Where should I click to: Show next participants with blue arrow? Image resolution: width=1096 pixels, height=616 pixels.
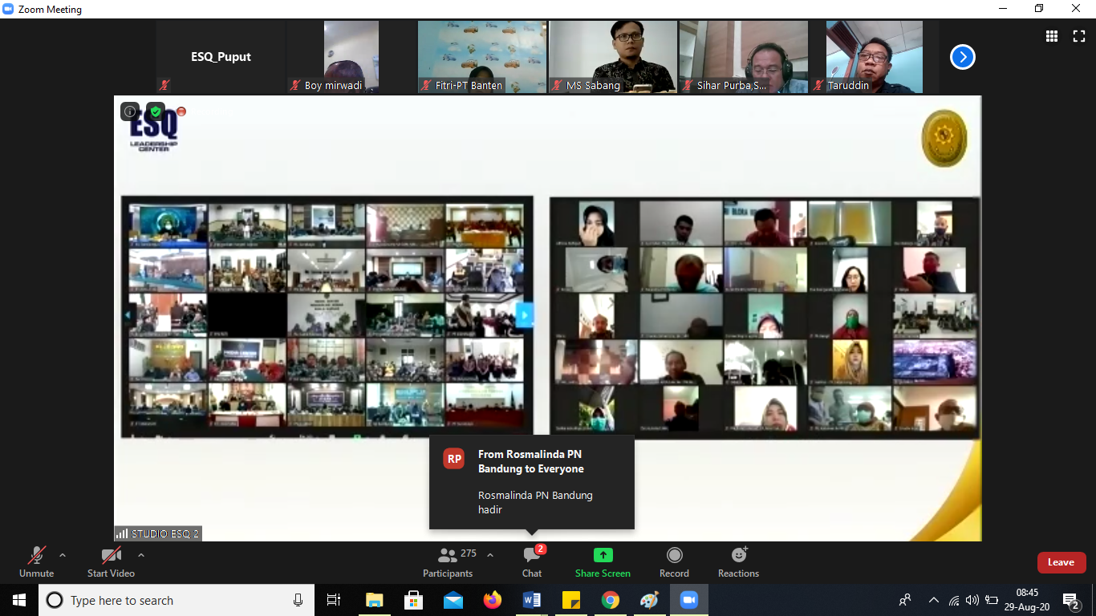point(962,57)
